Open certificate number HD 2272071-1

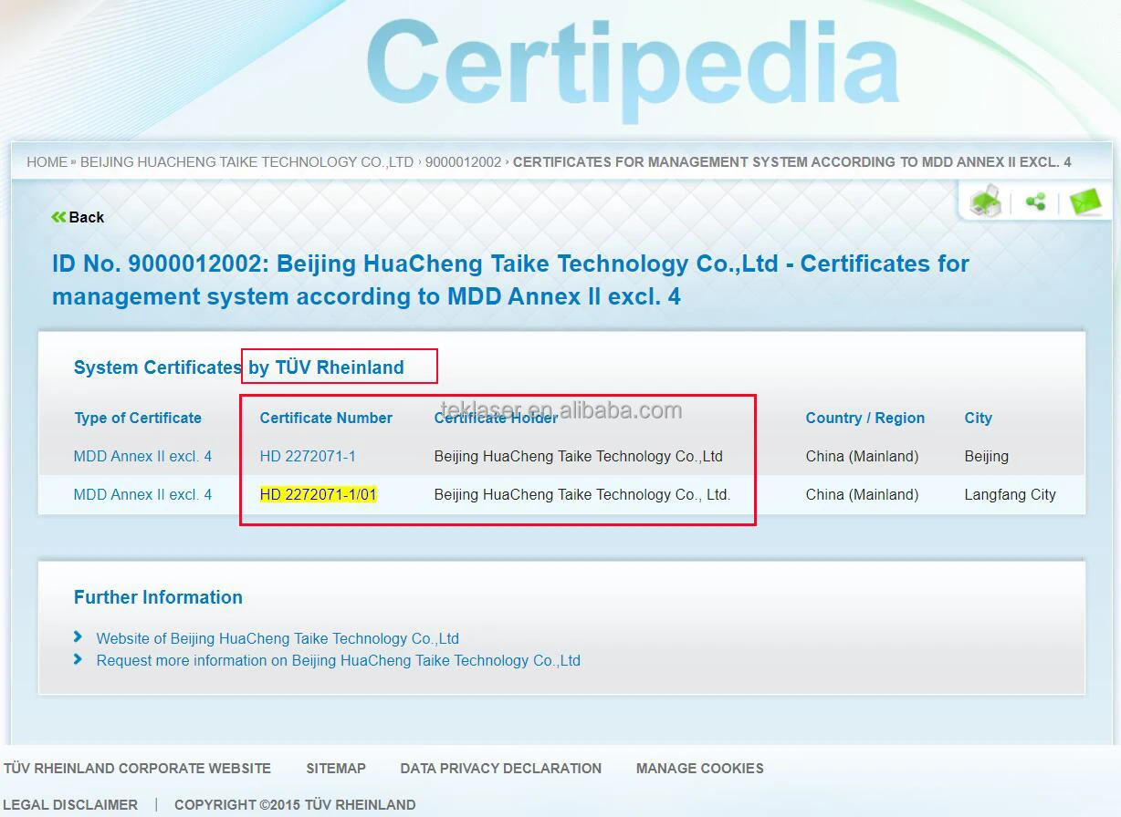[x=308, y=456]
